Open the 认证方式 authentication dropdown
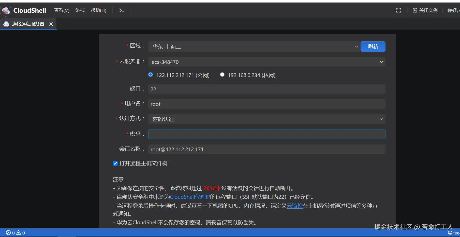Image resolution: width=460 pixels, height=237 pixels. (x=381, y=119)
